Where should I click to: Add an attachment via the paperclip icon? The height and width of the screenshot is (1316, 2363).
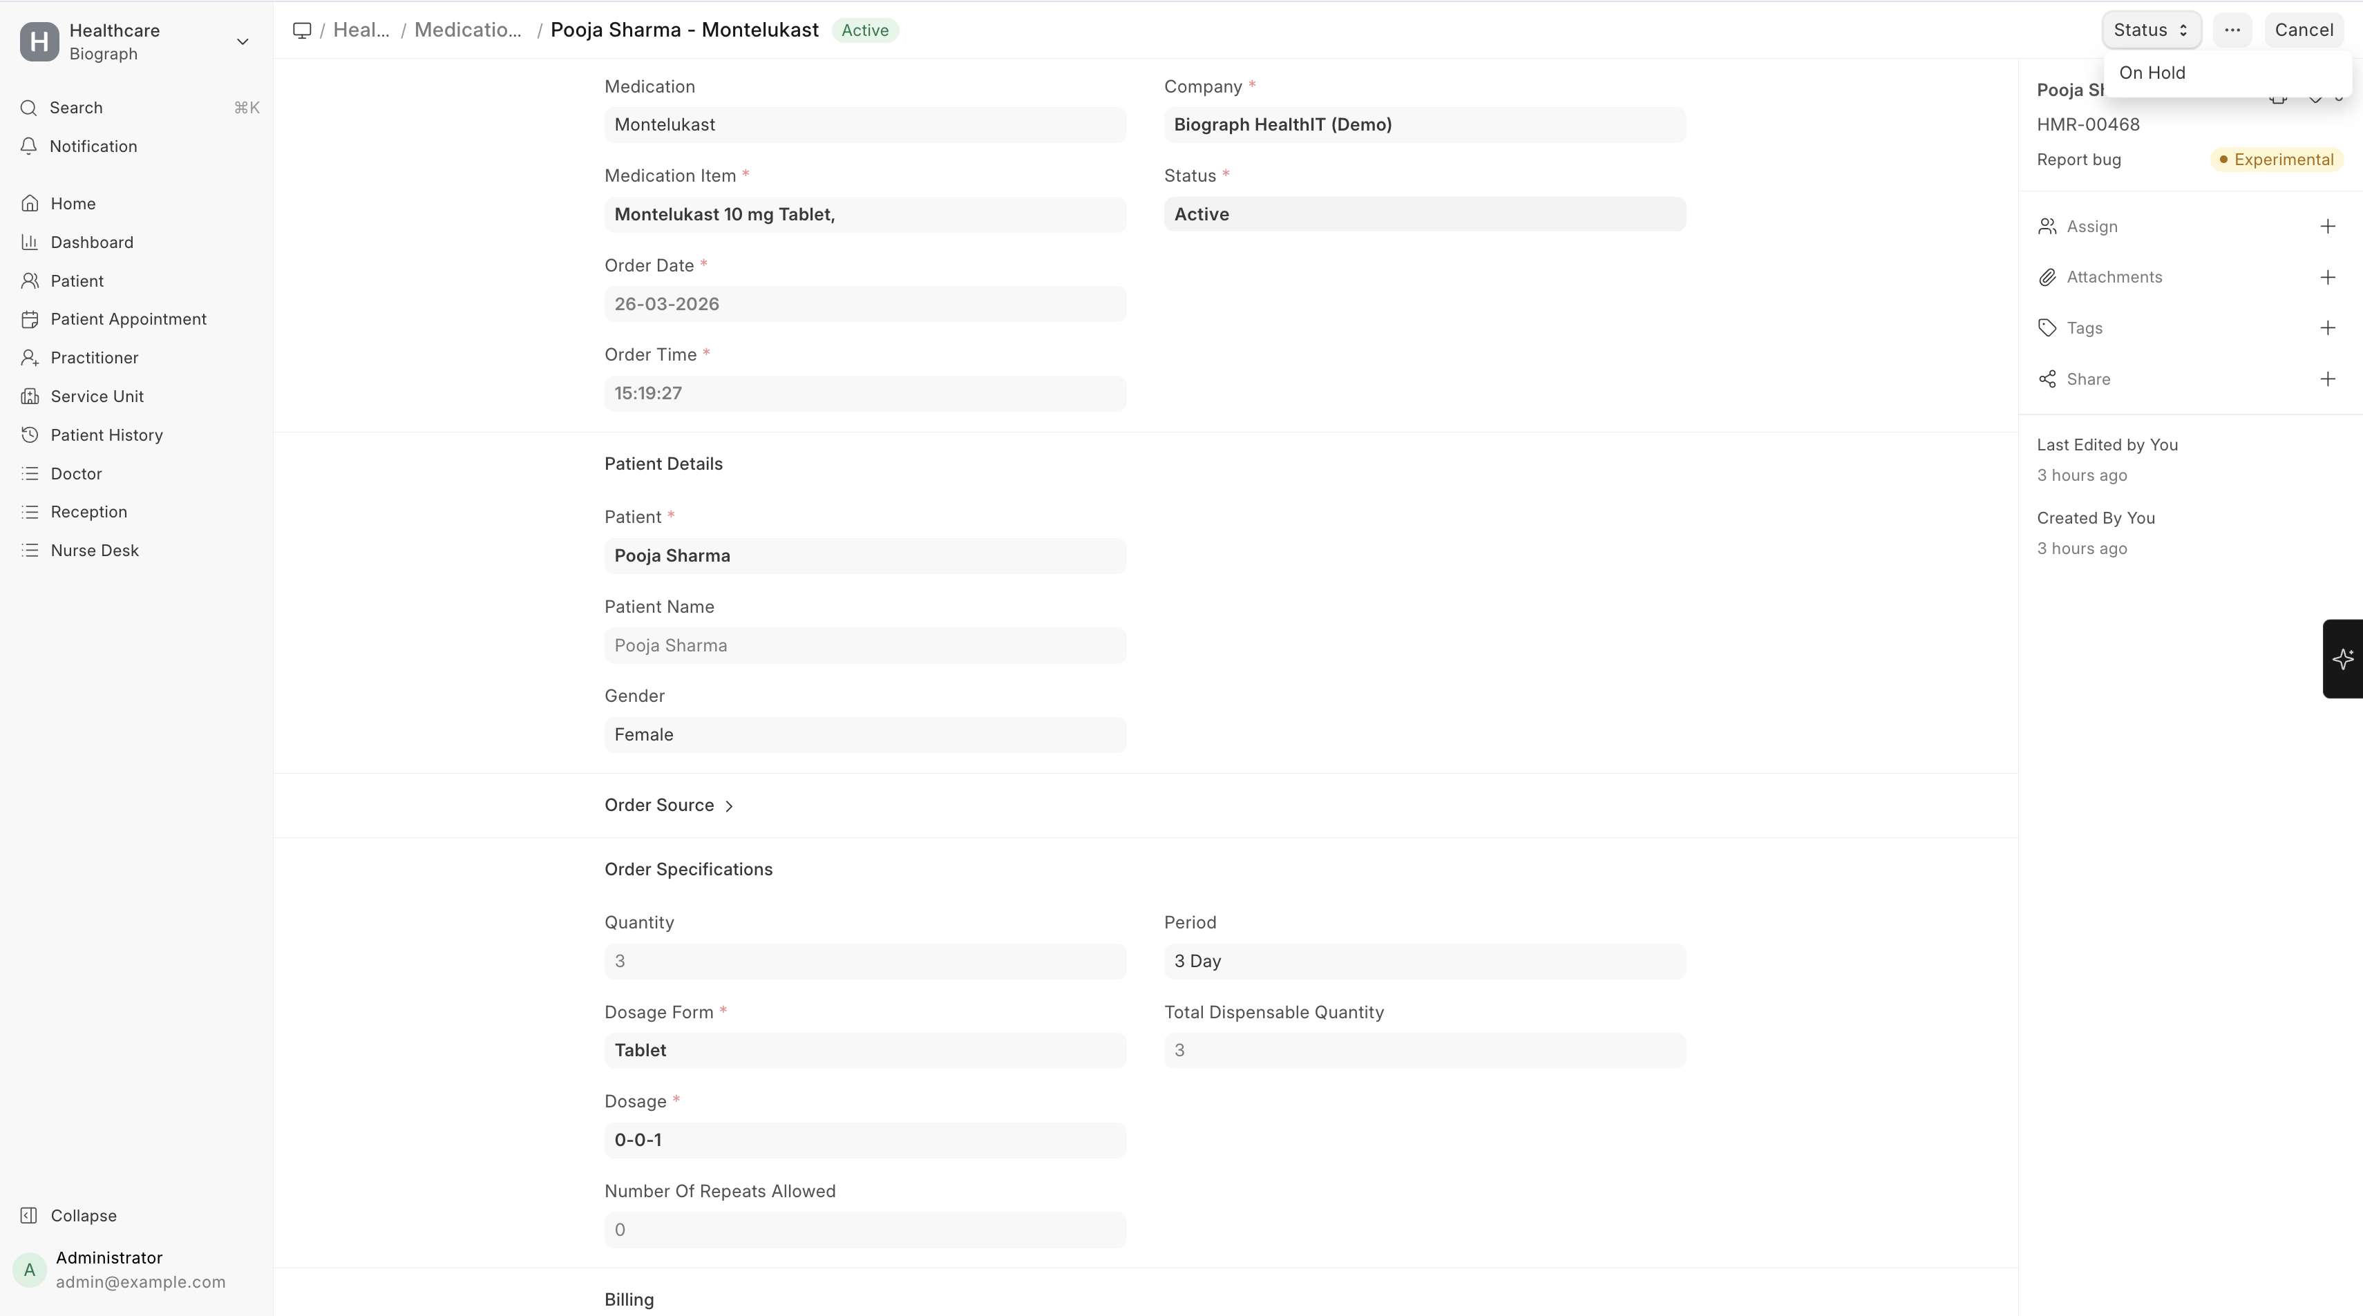2049,277
